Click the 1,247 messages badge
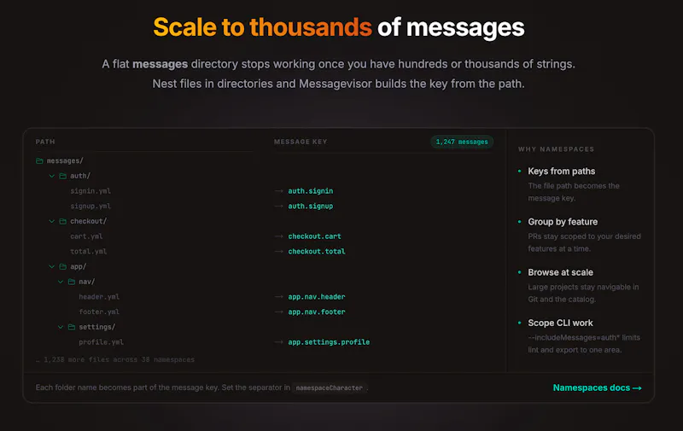The width and height of the screenshot is (683, 431). tap(462, 142)
